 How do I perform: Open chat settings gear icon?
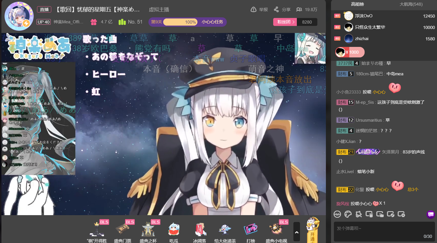point(401,214)
